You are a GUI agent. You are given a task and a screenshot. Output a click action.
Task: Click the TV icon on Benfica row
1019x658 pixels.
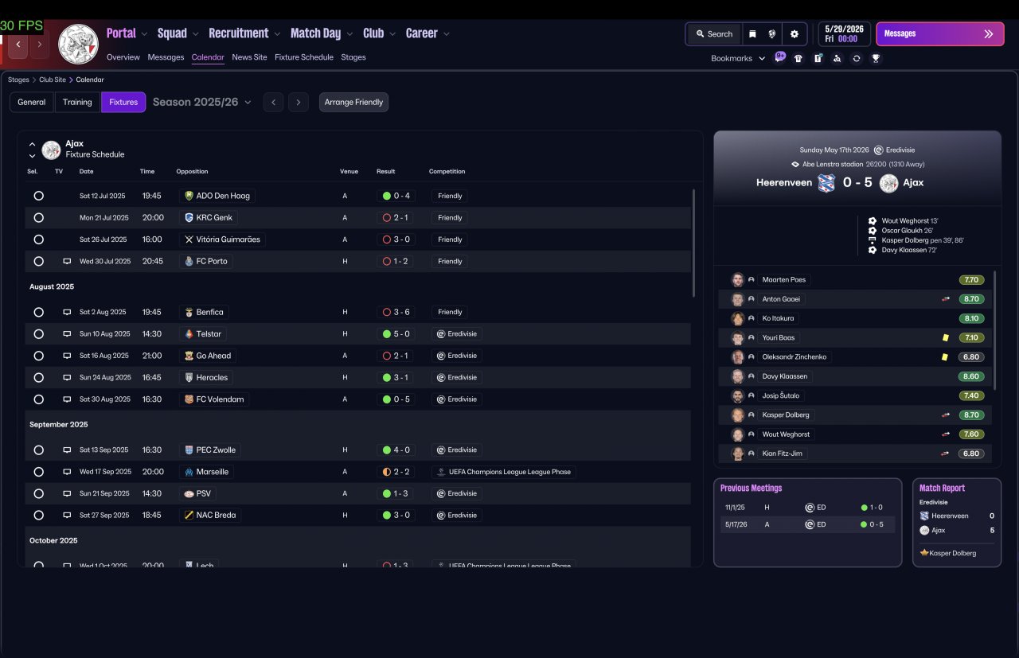(67, 312)
